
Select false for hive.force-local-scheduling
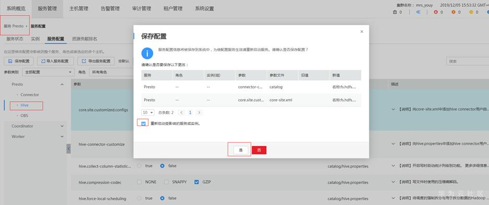162,198
